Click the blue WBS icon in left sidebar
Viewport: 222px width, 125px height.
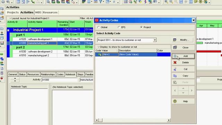coord(2,59)
